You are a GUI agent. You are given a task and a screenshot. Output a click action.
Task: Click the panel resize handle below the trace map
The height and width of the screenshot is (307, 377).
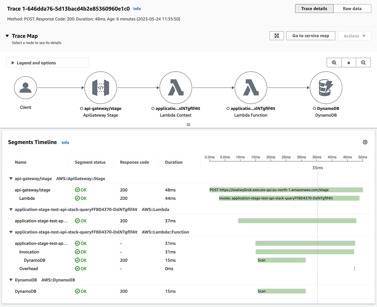pyautogui.click(x=188, y=125)
